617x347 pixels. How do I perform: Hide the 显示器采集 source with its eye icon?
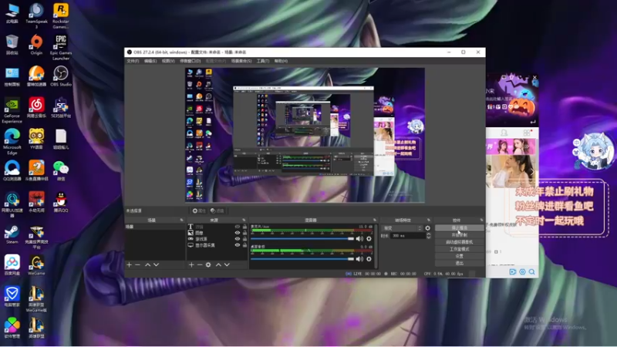pyautogui.click(x=238, y=244)
